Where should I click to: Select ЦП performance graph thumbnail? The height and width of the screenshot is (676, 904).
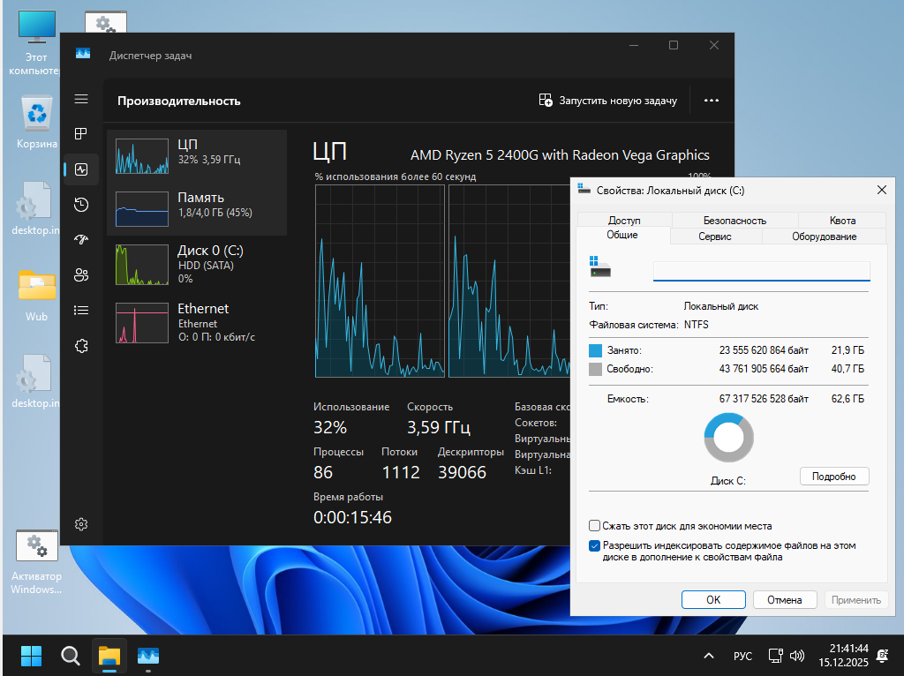pos(142,156)
